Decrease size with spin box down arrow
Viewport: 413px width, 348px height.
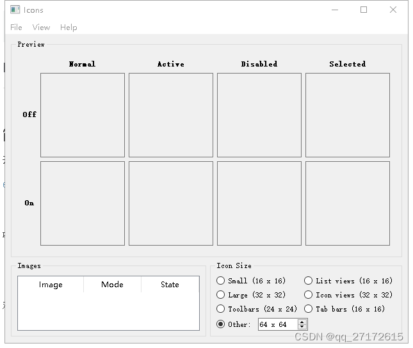[302, 328]
